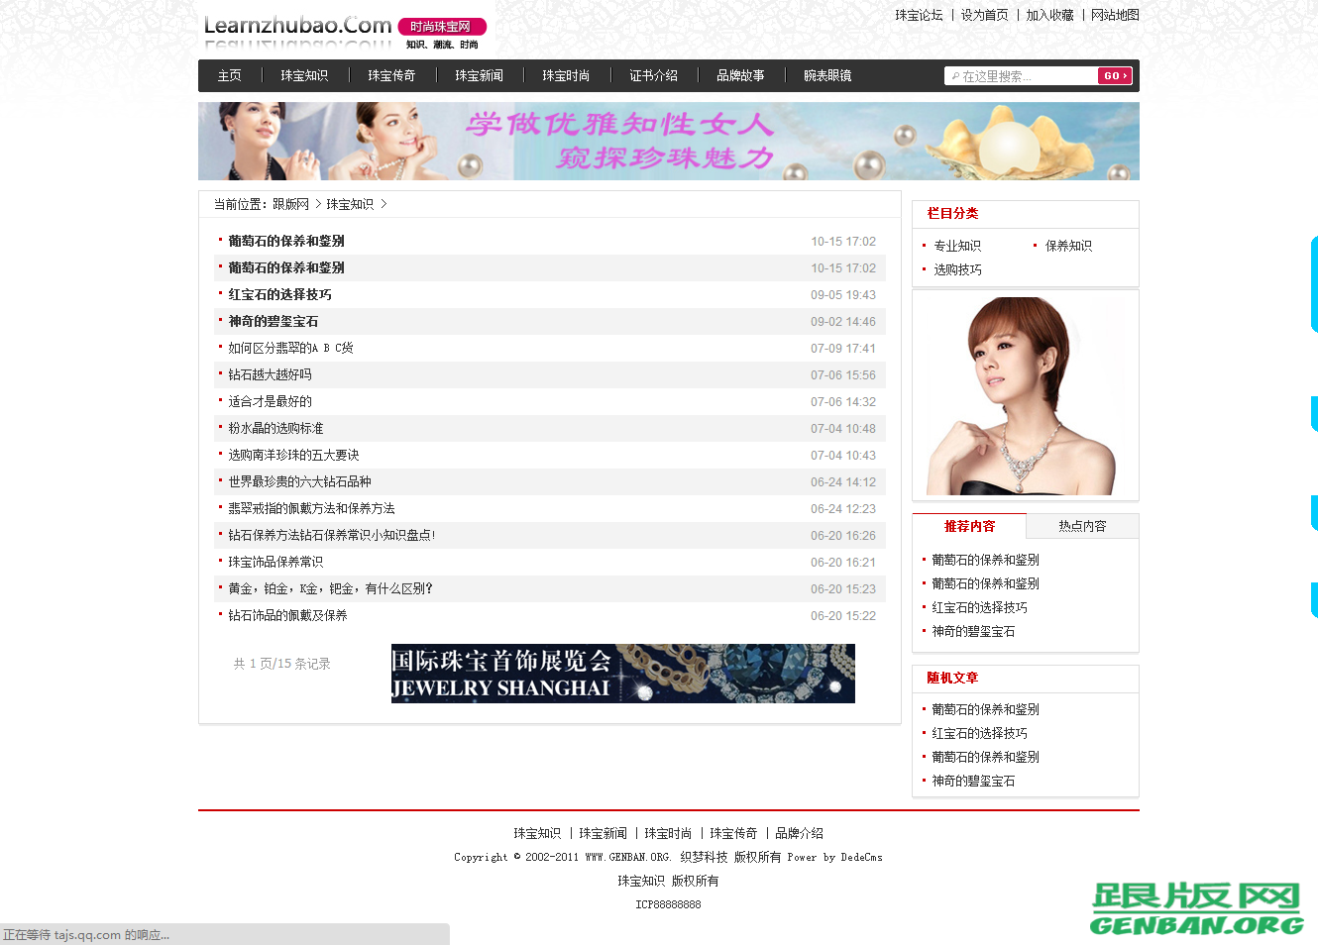Open article 红宝石的选择技巧 in main list
Screen dimensions: 1318x945
[280, 295]
